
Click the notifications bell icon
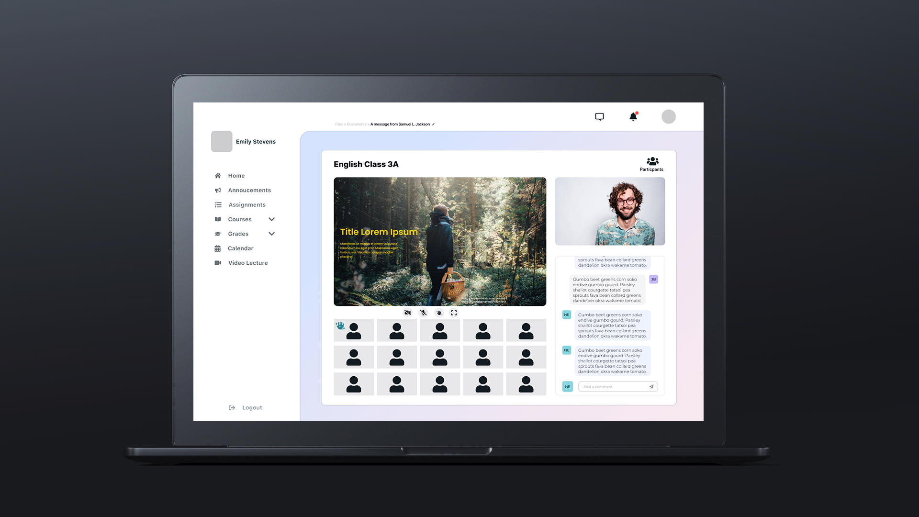[x=633, y=117]
